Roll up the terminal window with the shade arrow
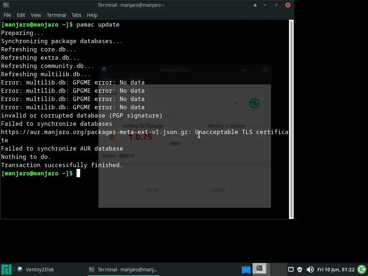Screen dimensions: 368x276 point(255,5)
